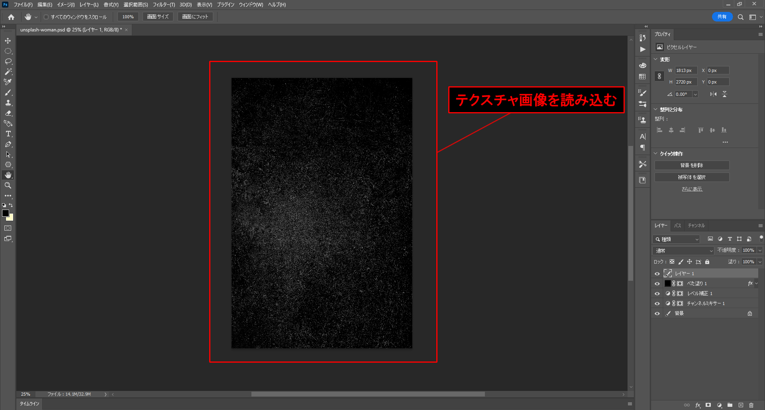Collapse the 整列と分布 section

pos(656,109)
